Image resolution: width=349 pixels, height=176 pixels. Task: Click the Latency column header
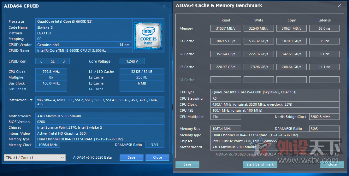click(x=324, y=20)
